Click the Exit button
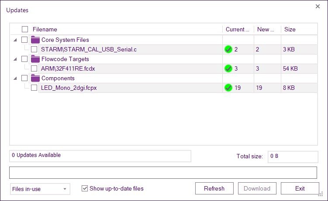The image size is (328, 201). (x=300, y=188)
